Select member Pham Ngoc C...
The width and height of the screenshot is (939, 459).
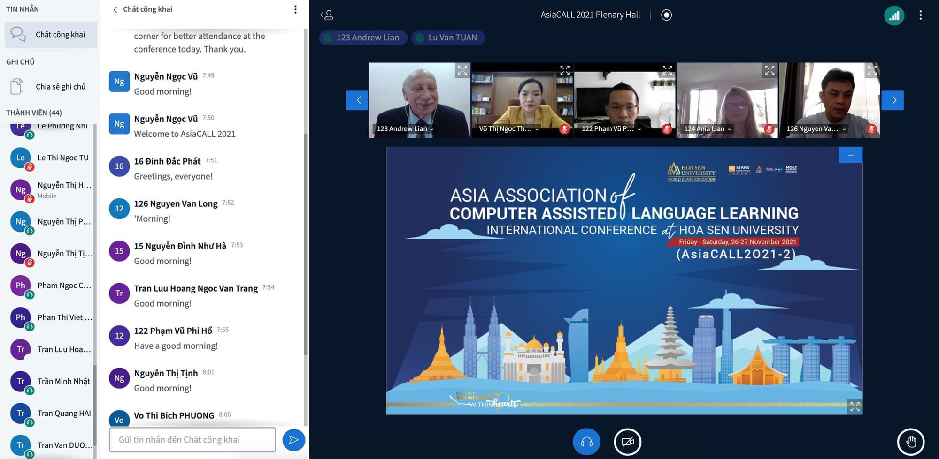51,286
